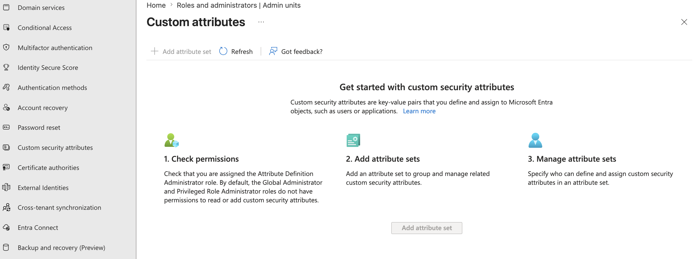Click the Conditional Access sidebar icon
The width and height of the screenshot is (700, 259).
(x=6, y=27)
